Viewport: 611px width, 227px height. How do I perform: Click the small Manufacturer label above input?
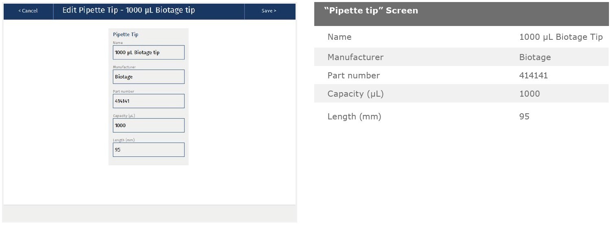[x=124, y=67]
